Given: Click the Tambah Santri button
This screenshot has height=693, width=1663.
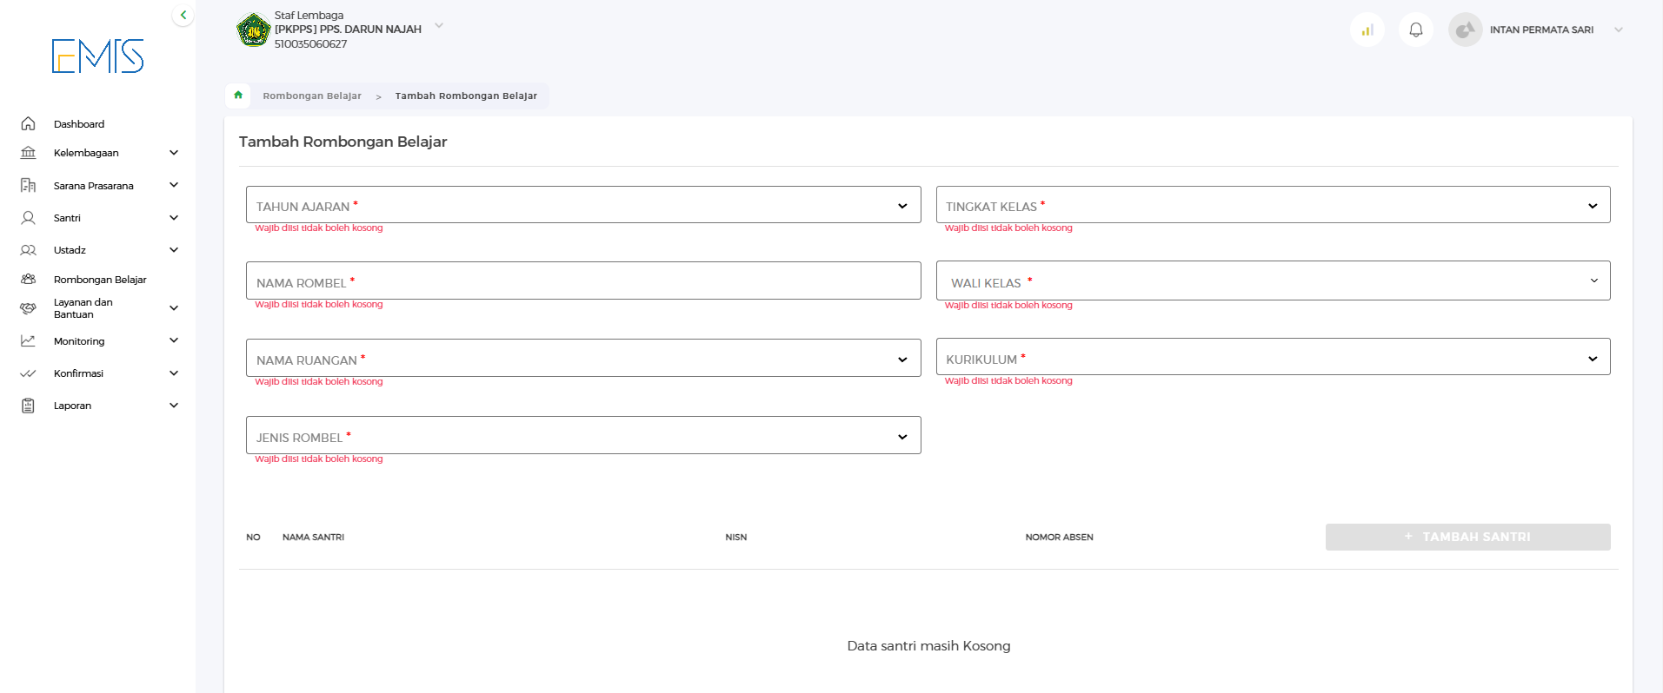Looking at the screenshot, I should click(1467, 537).
